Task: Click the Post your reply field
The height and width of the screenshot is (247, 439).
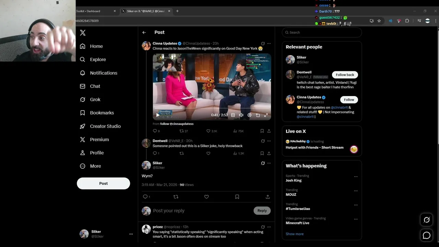Action: [202, 211]
